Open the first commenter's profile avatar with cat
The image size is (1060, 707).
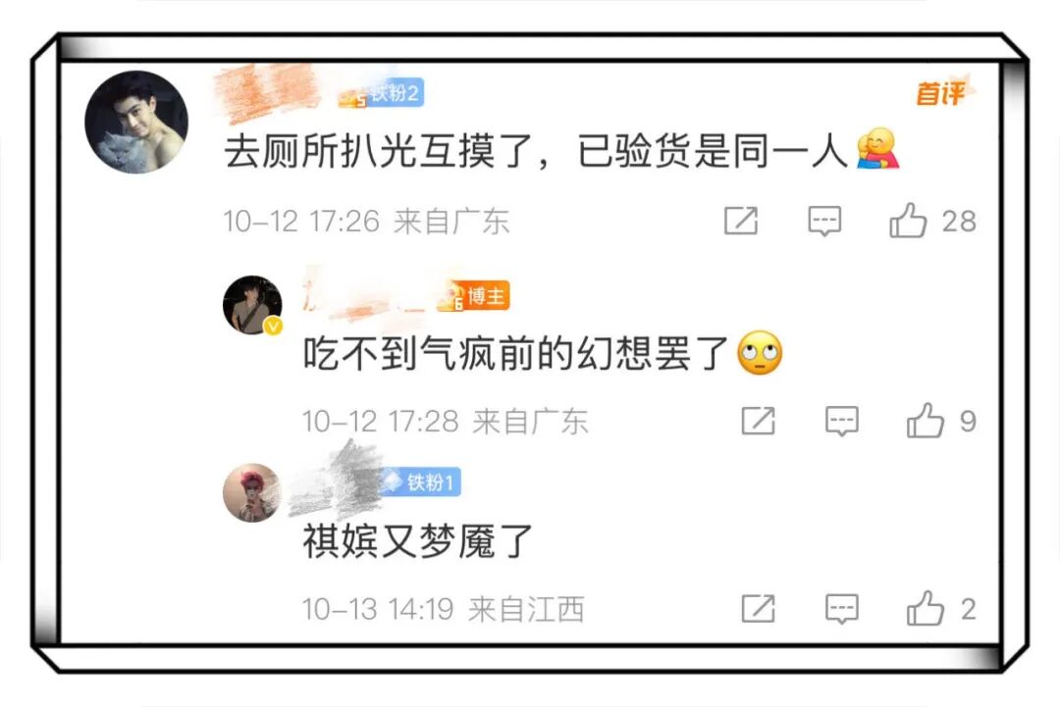(x=136, y=123)
